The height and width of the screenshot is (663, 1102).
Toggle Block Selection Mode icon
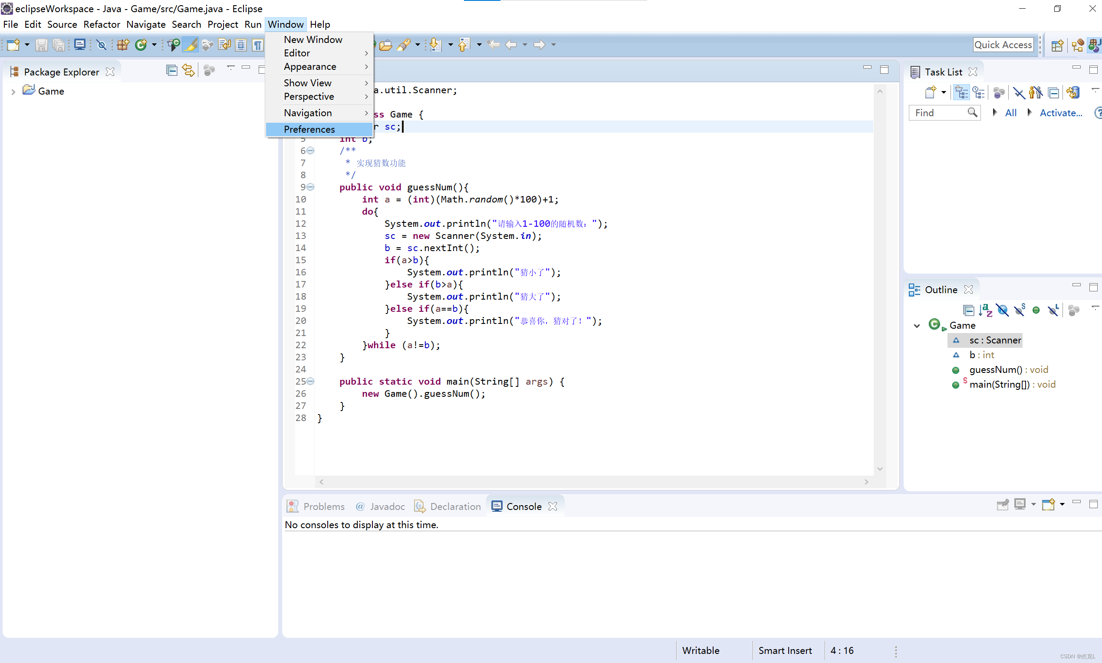point(241,45)
